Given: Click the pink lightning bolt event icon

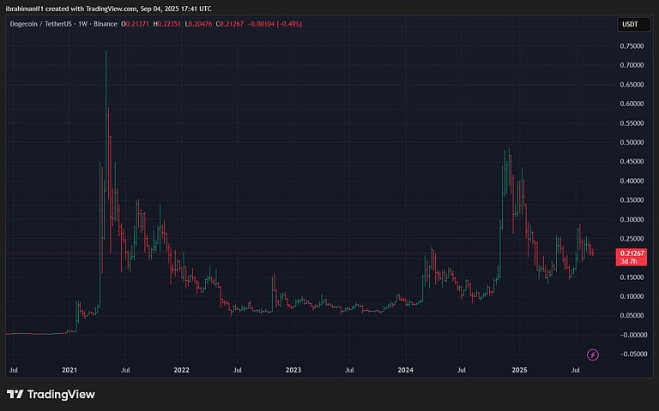Looking at the screenshot, I should tap(592, 354).
